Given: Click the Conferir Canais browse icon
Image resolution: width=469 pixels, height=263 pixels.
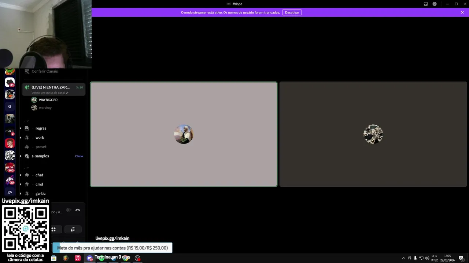Looking at the screenshot, I should click(x=27, y=71).
